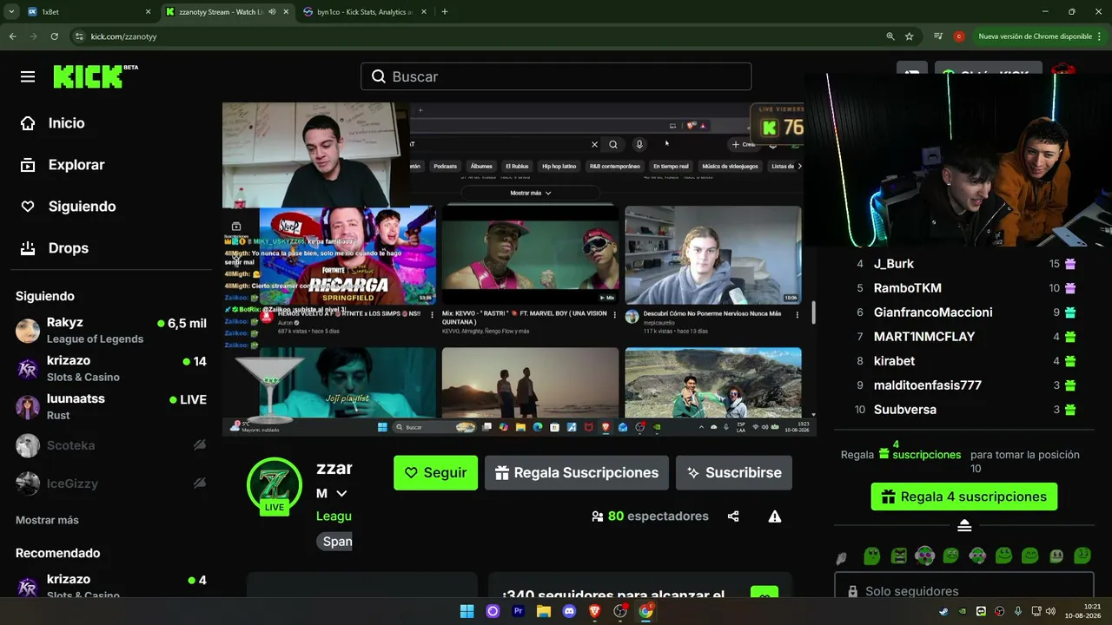
Task: Select RamboTKM in the gift leaderboard
Action: [964, 288]
